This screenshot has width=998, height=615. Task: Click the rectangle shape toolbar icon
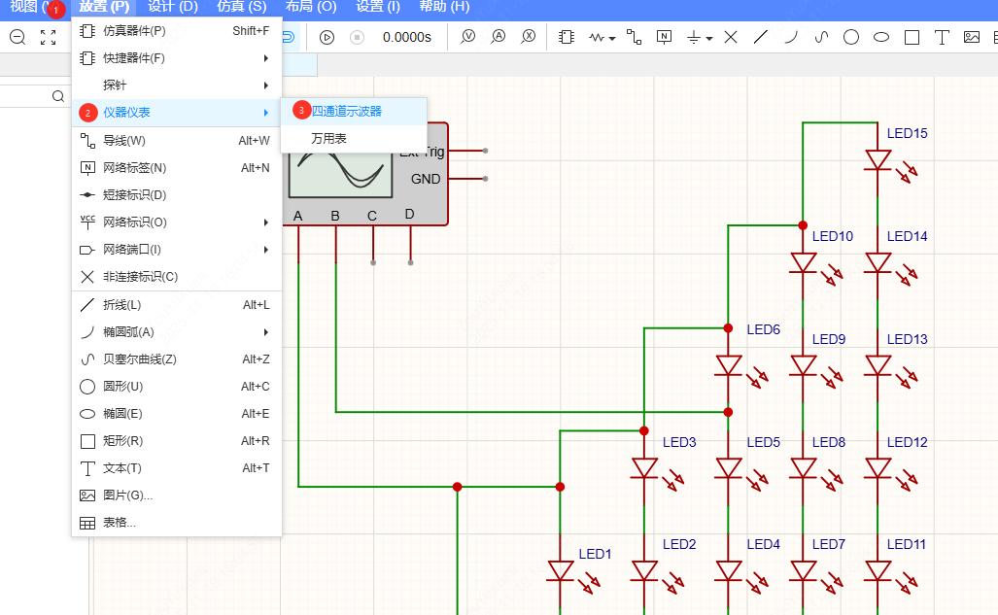(912, 38)
